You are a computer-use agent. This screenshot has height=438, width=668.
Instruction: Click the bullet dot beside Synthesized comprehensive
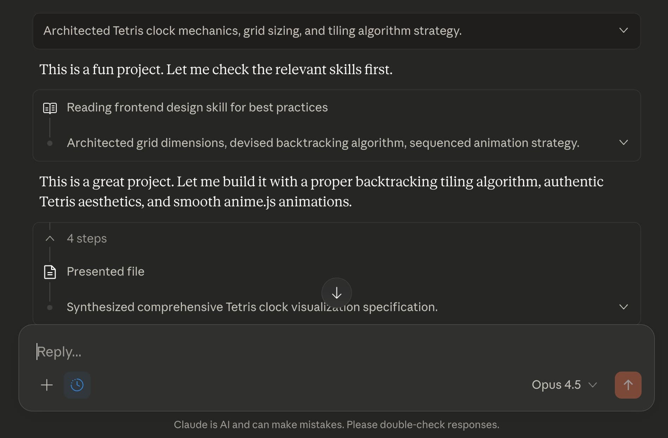(x=50, y=308)
